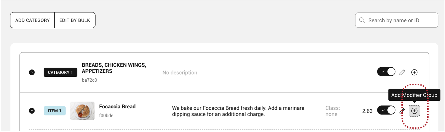Edit the Focaccia Bread item with pencil icon

[402, 111]
